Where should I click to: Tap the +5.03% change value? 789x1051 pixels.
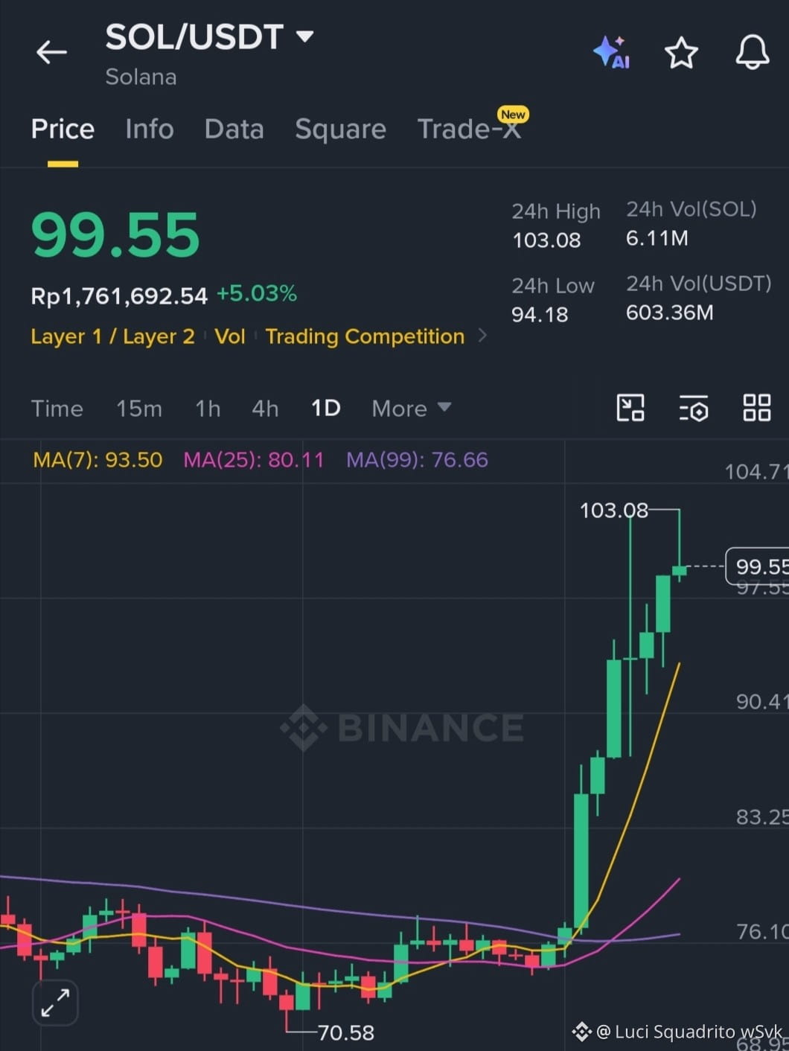coord(257,294)
